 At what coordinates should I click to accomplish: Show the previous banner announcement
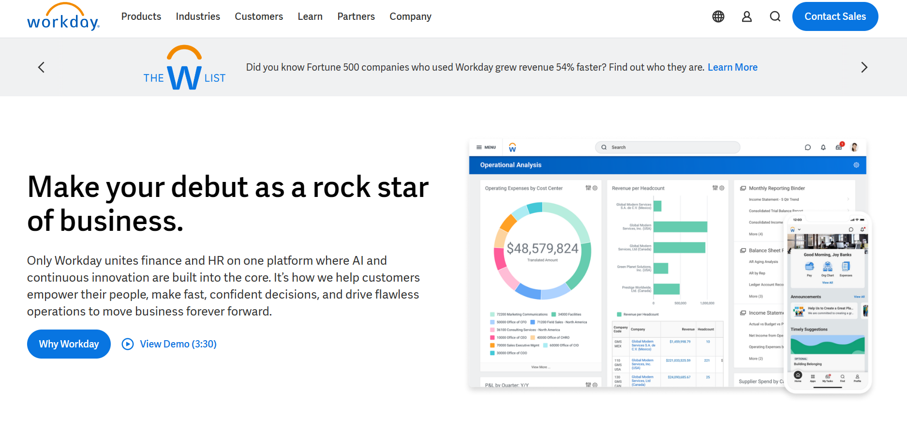click(41, 67)
